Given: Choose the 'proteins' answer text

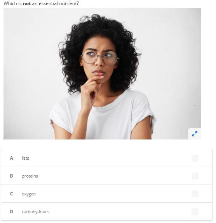Looking at the screenshot, I should pos(30,176).
